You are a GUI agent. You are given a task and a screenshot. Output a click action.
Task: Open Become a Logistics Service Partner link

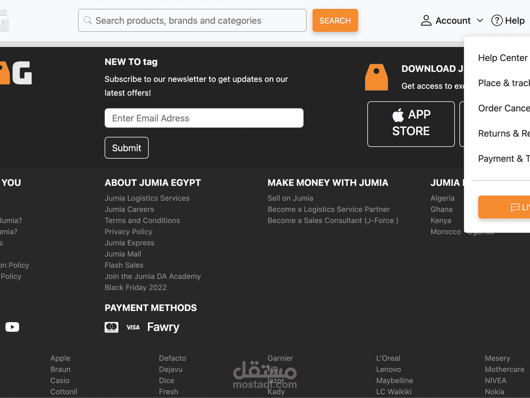(329, 209)
